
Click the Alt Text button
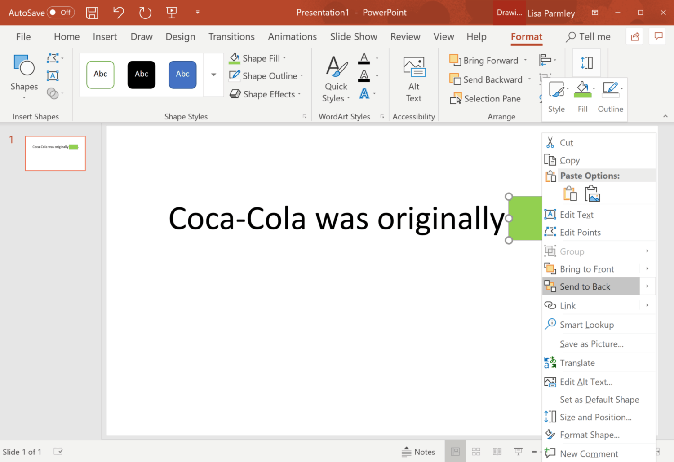pyautogui.click(x=414, y=79)
